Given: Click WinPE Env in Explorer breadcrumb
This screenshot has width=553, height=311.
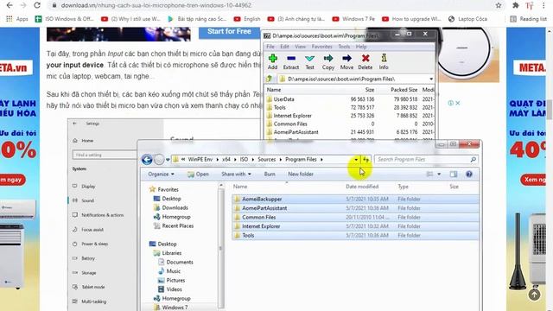Looking at the screenshot, I should coord(200,160).
